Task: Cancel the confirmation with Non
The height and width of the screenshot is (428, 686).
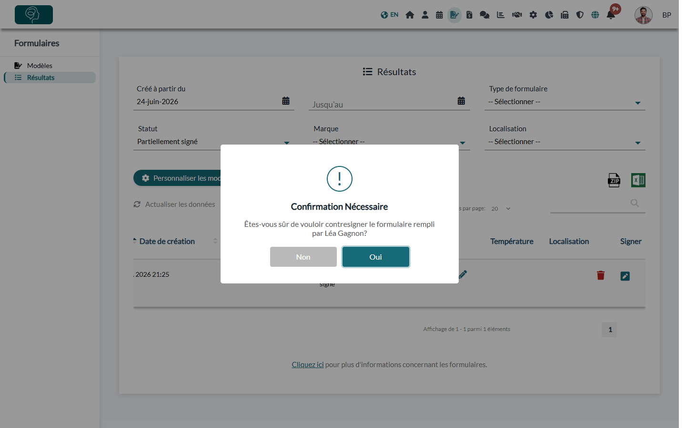Action: pyautogui.click(x=303, y=257)
